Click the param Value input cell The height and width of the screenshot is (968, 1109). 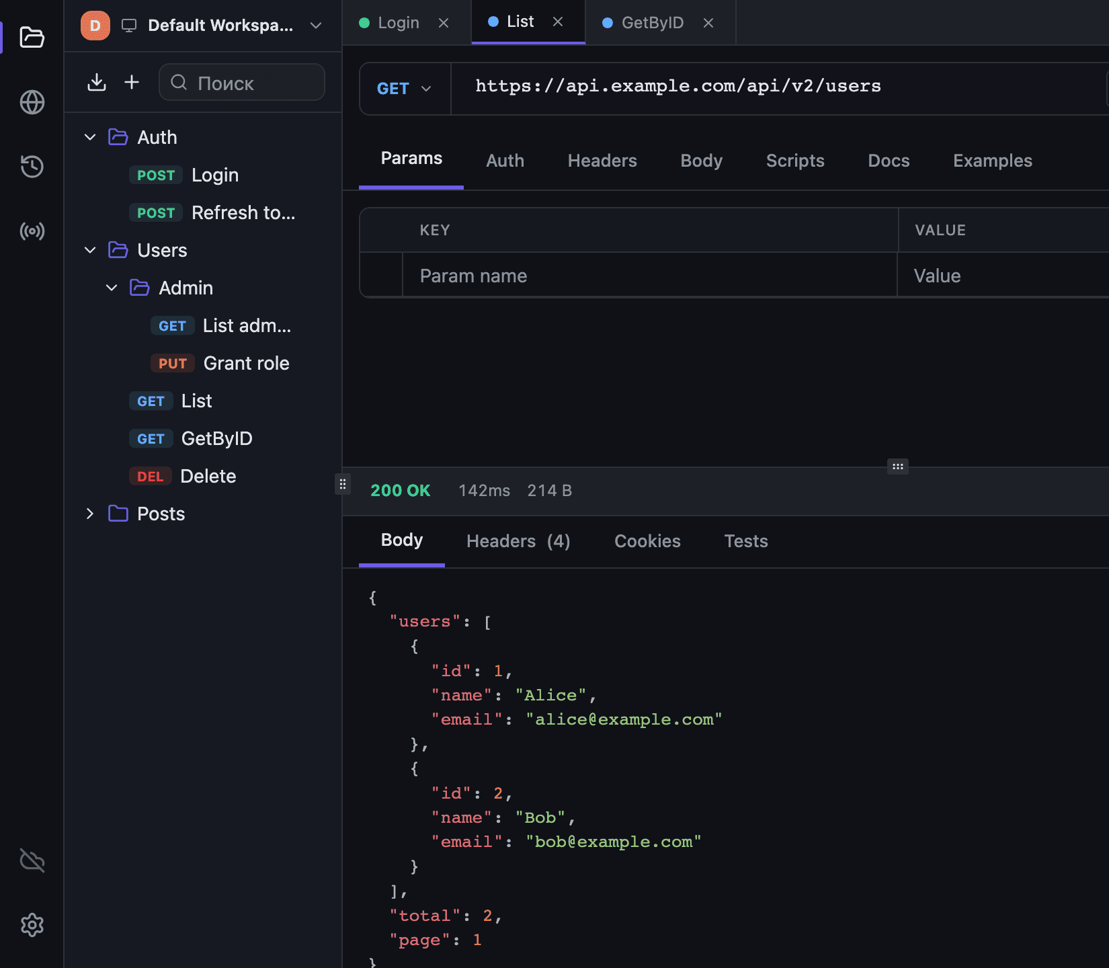(x=1003, y=276)
